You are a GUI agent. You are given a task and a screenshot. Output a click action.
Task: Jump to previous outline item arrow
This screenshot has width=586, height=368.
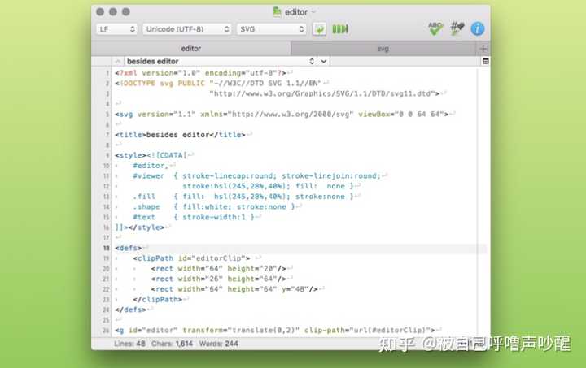(118, 61)
